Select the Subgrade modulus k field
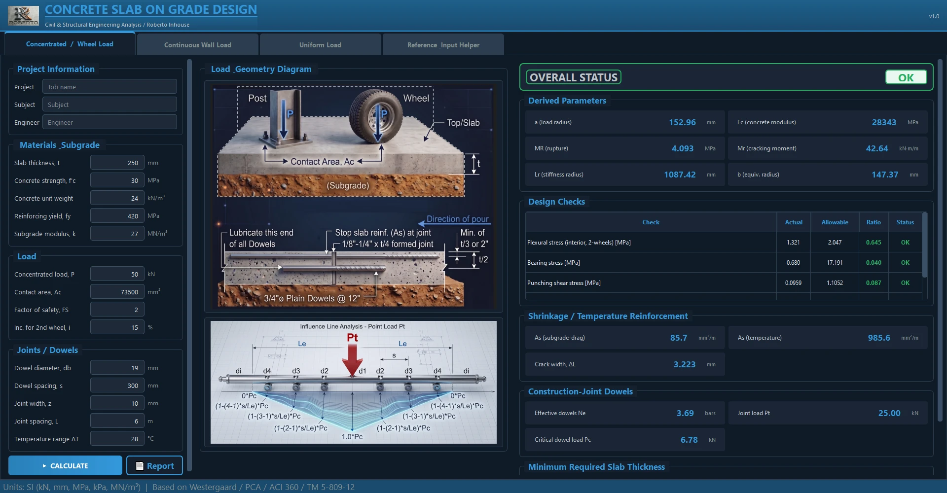947x493 pixels. (x=117, y=234)
